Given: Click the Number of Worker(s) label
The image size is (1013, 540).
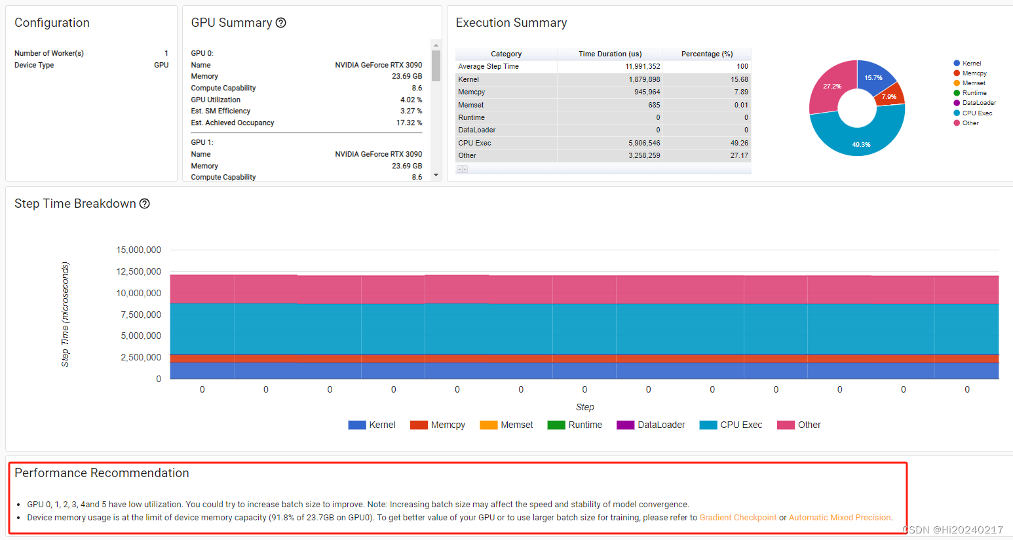Looking at the screenshot, I should [x=49, y=54].
